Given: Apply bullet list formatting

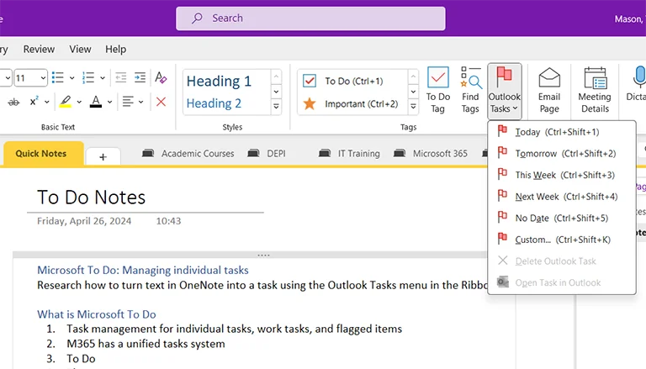Looking at the screenshot, I should (58, 77).
